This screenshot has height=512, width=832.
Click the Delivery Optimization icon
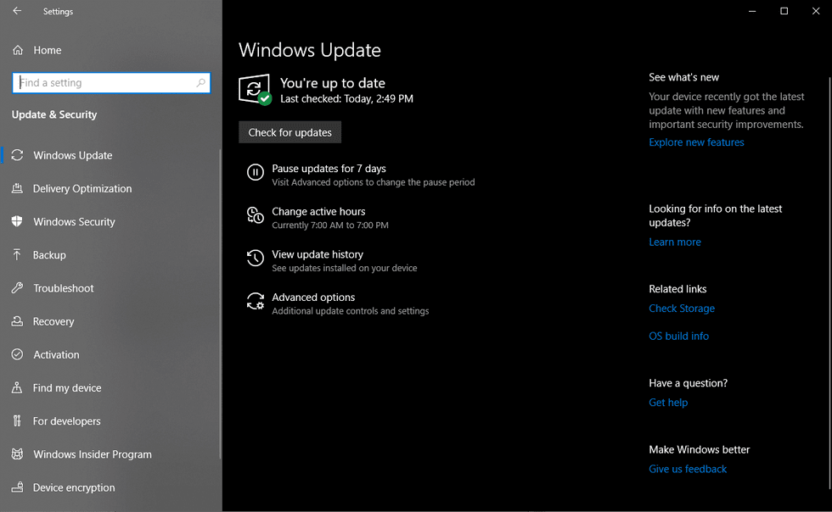(x=17, y=189)
